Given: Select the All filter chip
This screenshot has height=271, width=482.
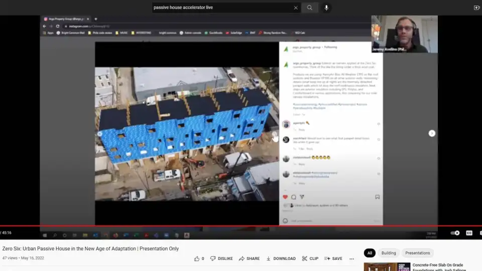Looking at the screenshot, I should (x=370, y=253).
